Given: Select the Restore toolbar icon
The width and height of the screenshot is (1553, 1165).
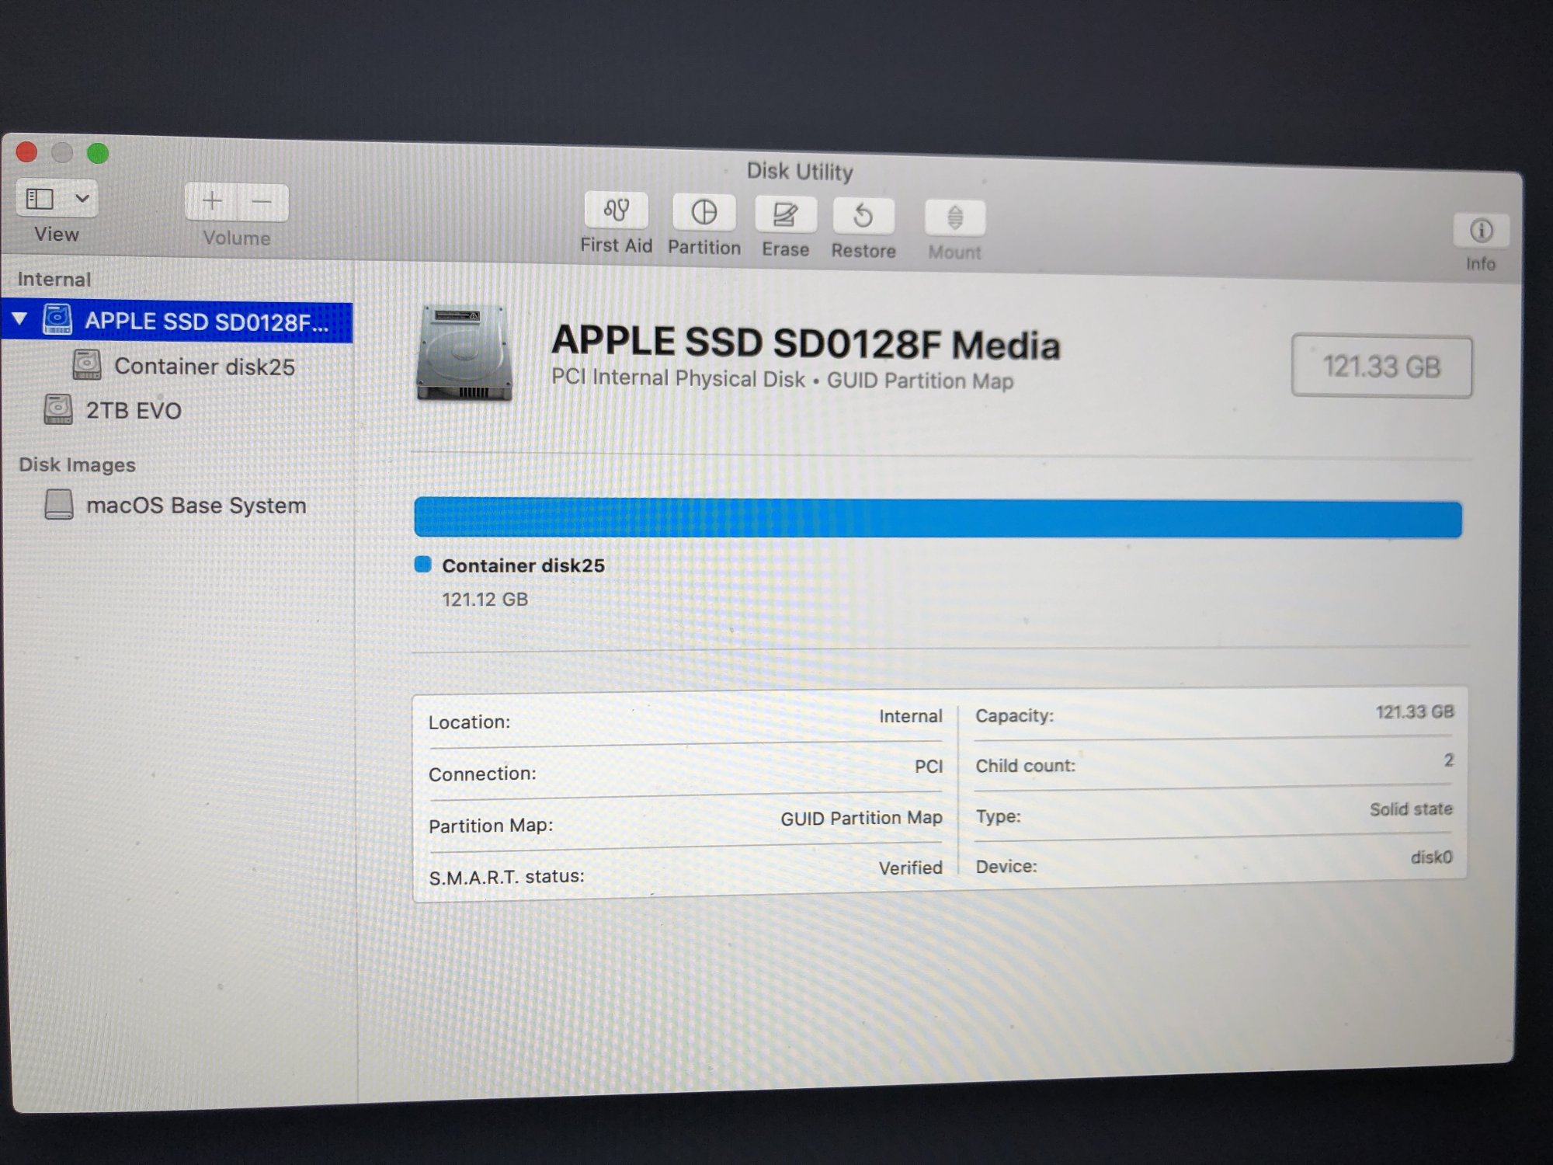Looking at the screenshot, I should point(863,216).
